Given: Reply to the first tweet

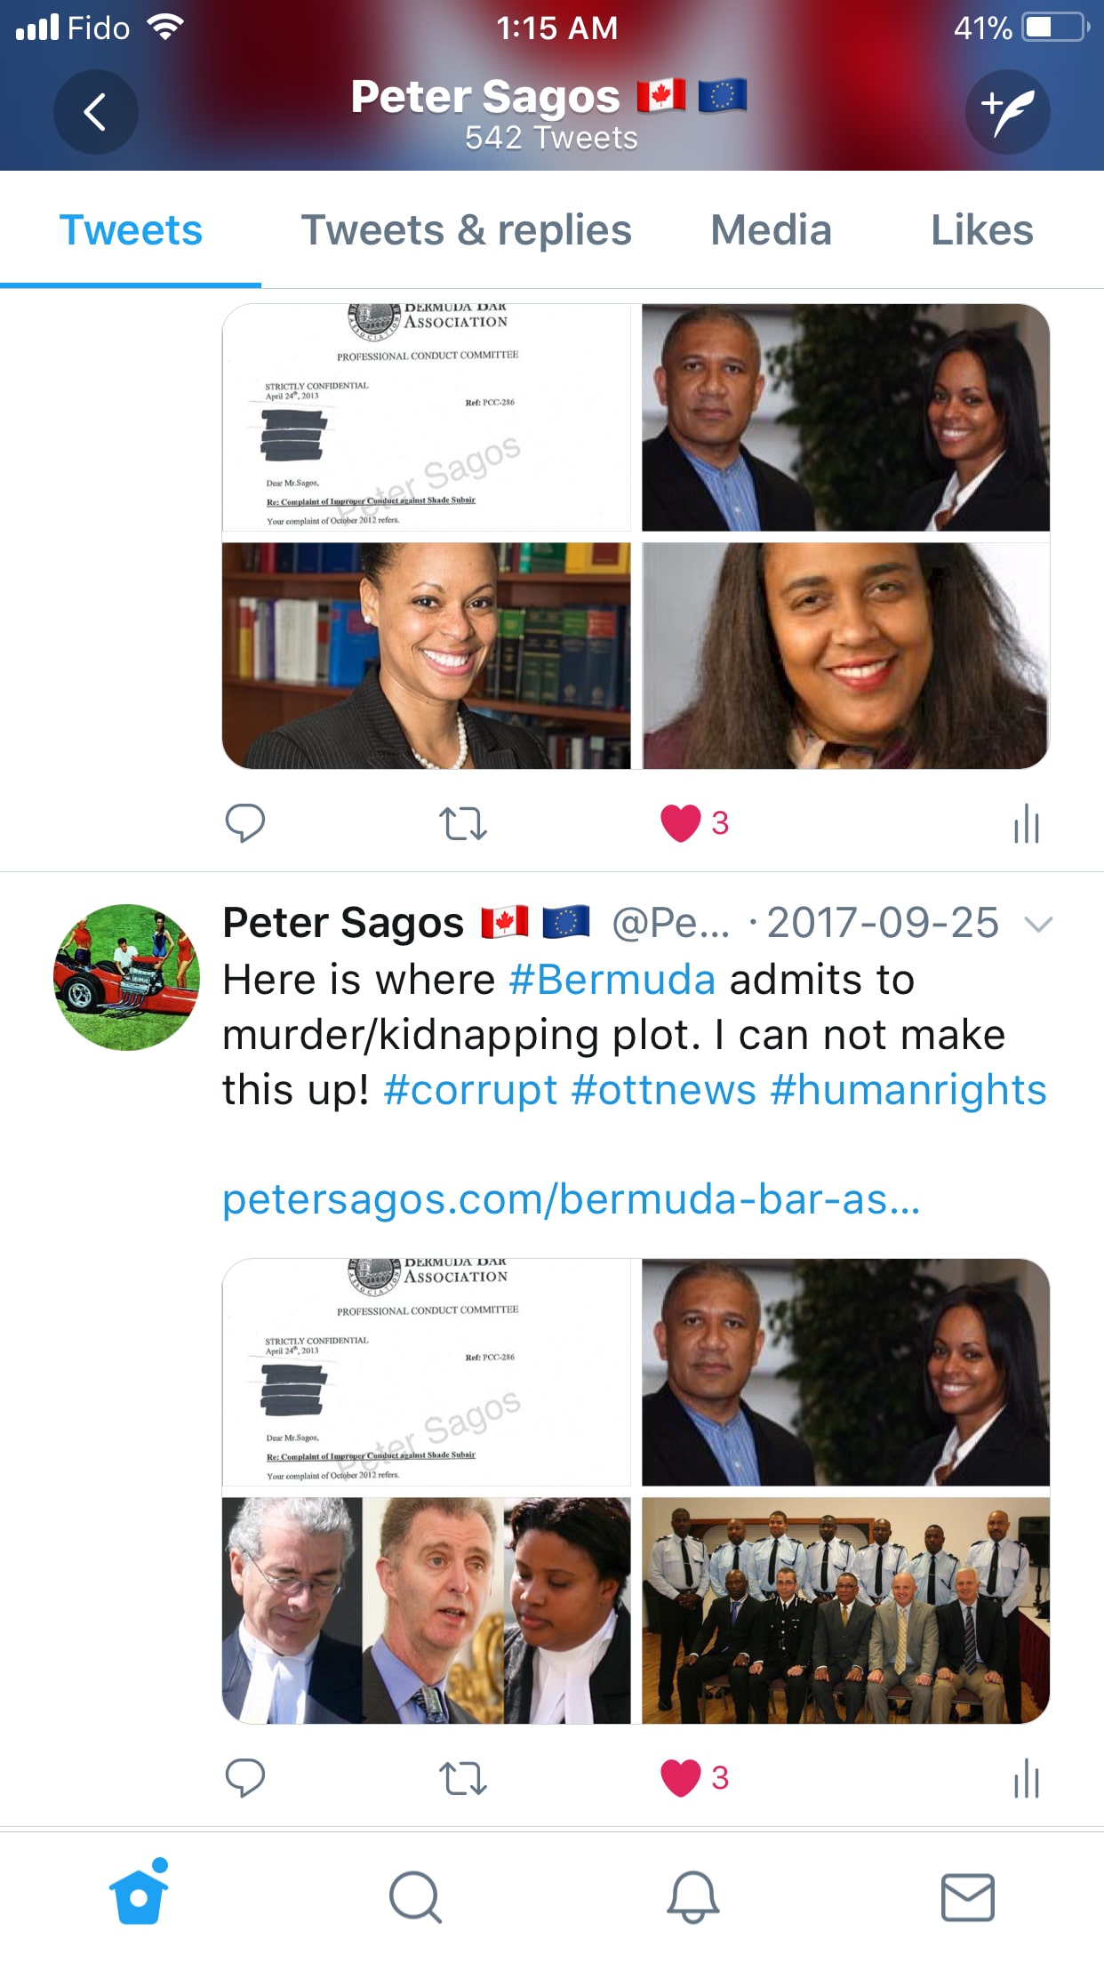Looking at the screenshot, I should tap(245, 823).
